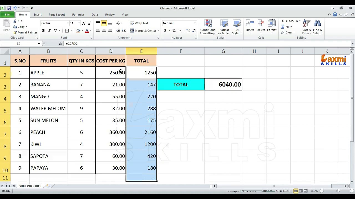Click the formula bar showing =C2*D2
355x199 pixels.
pyautogui.click(x=207, y=44)
